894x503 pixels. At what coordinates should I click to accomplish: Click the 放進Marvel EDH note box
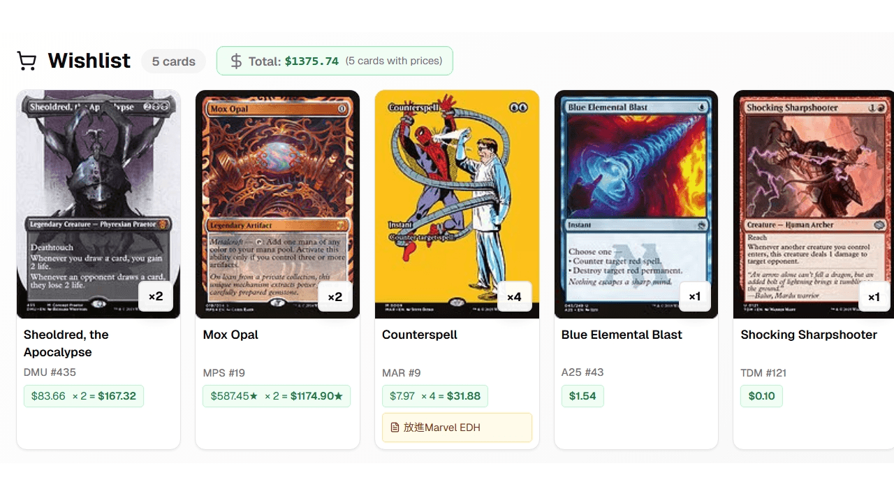click(457, 428)
